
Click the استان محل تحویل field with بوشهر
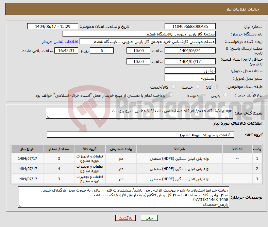tap(190, 71)
